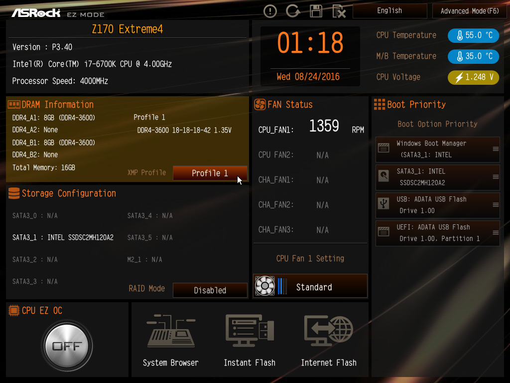
Task: Click DDR4_A1: 8GB (DDR4-3600) row
Action: point(54,118)
